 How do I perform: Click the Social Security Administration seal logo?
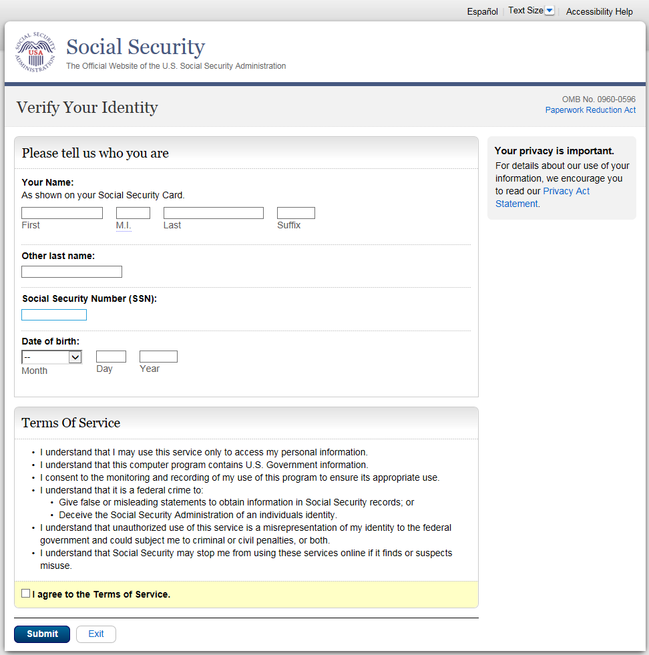coord(36,52)
